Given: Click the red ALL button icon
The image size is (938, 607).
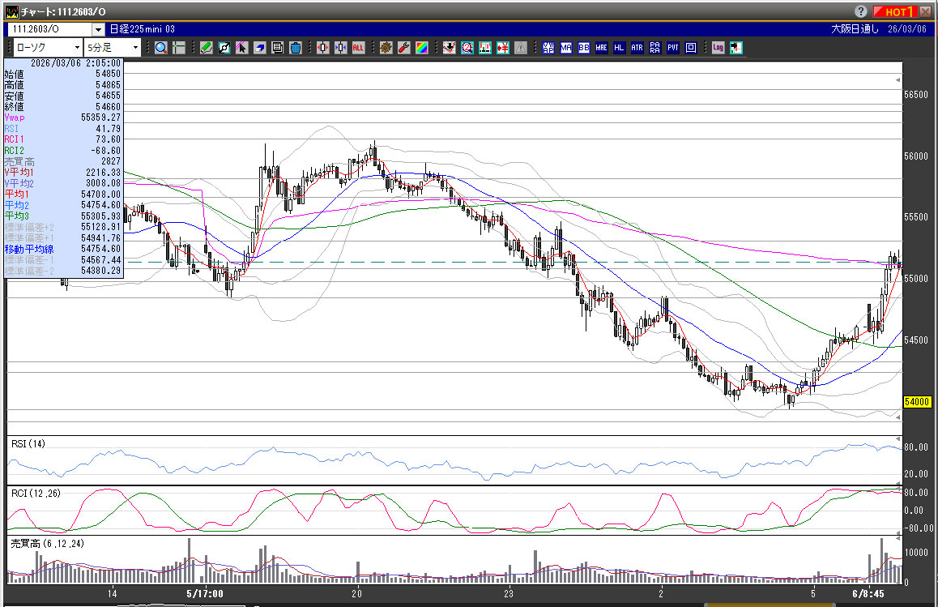Looking at the screenshot, I should pos(357,48).
